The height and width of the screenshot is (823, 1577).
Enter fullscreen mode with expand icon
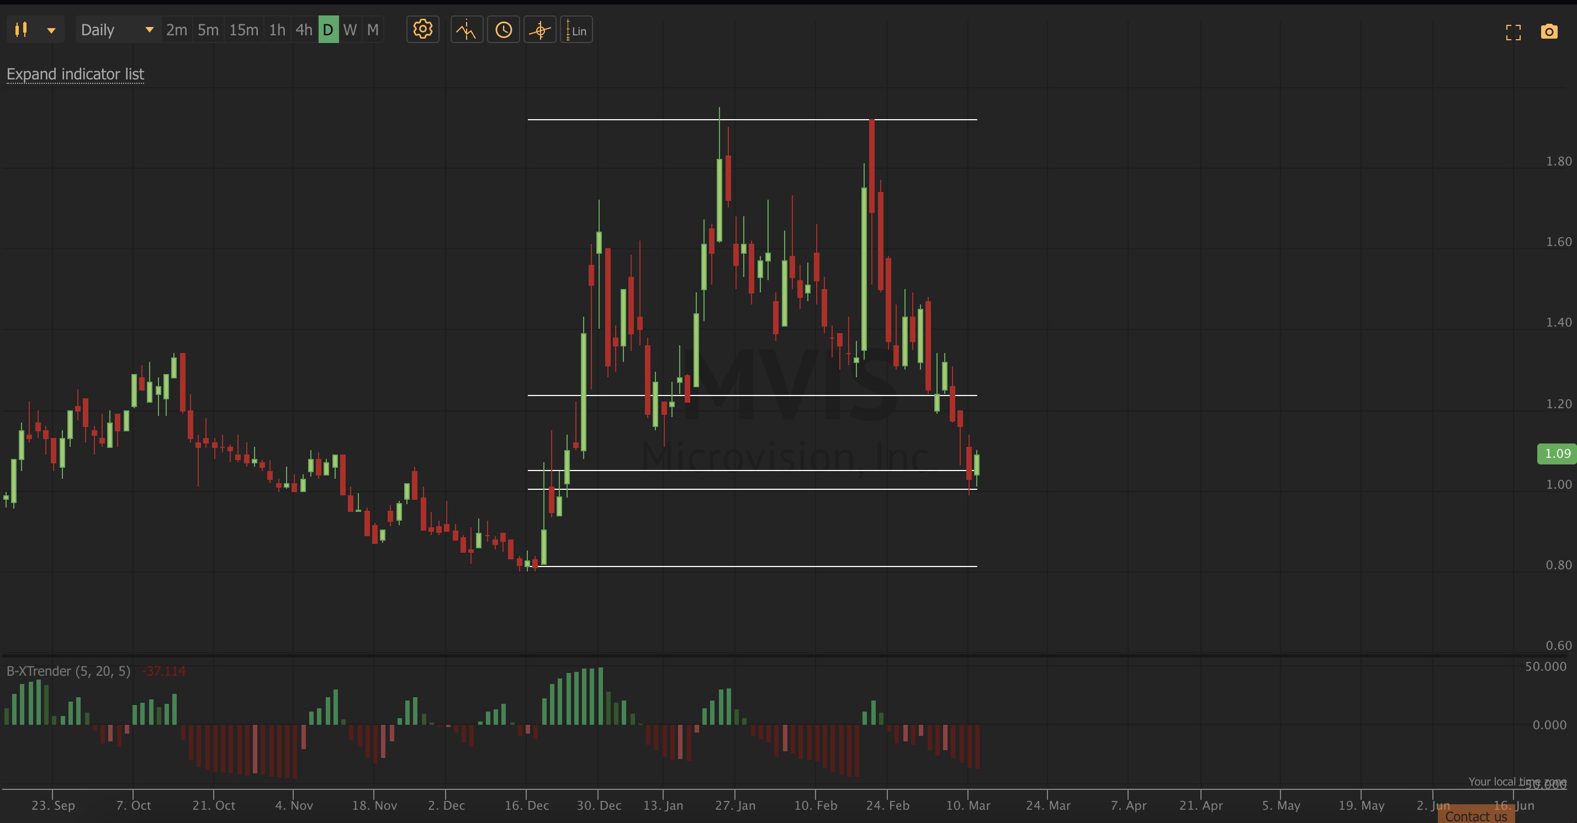pyautogui.click(x=1514, y=32)
